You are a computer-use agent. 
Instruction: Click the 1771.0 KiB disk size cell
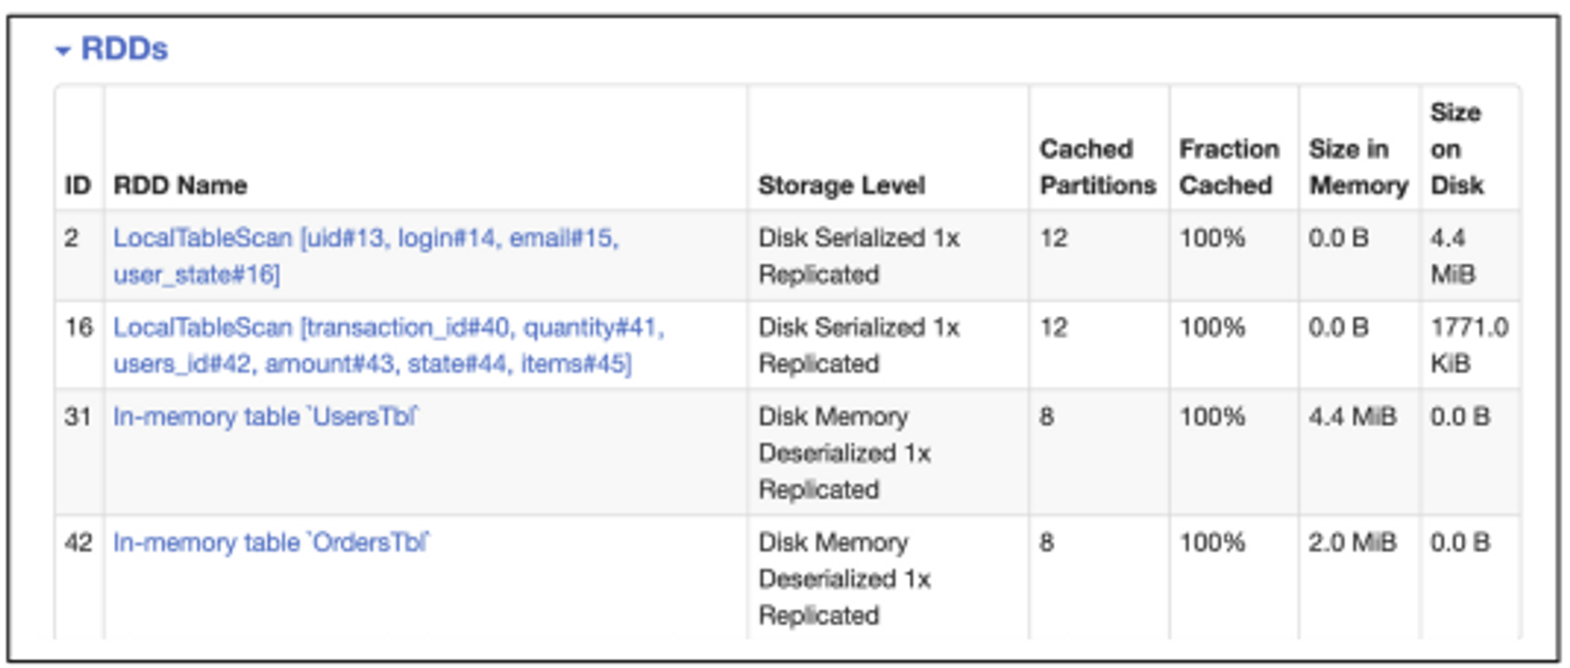(1469, 345)
